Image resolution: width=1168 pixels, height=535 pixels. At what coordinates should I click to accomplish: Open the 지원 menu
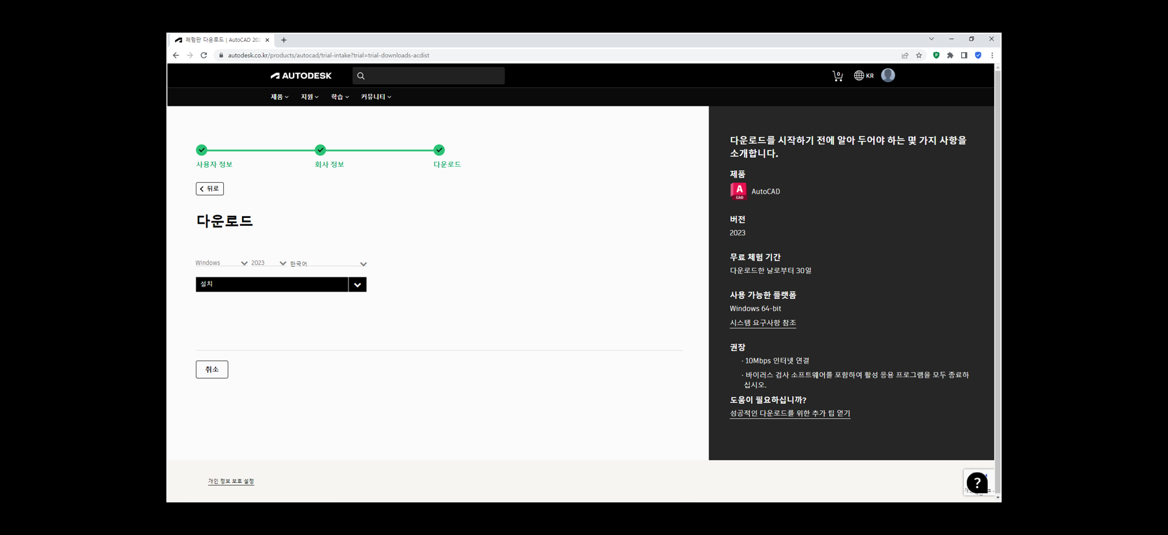309,97
